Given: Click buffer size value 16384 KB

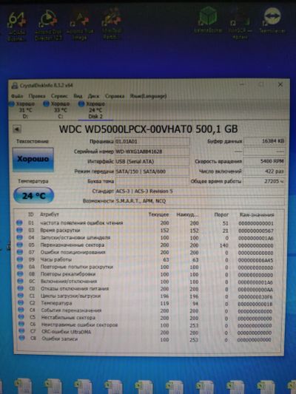Looking at the screenshot, I should click(x=264, y=141).
